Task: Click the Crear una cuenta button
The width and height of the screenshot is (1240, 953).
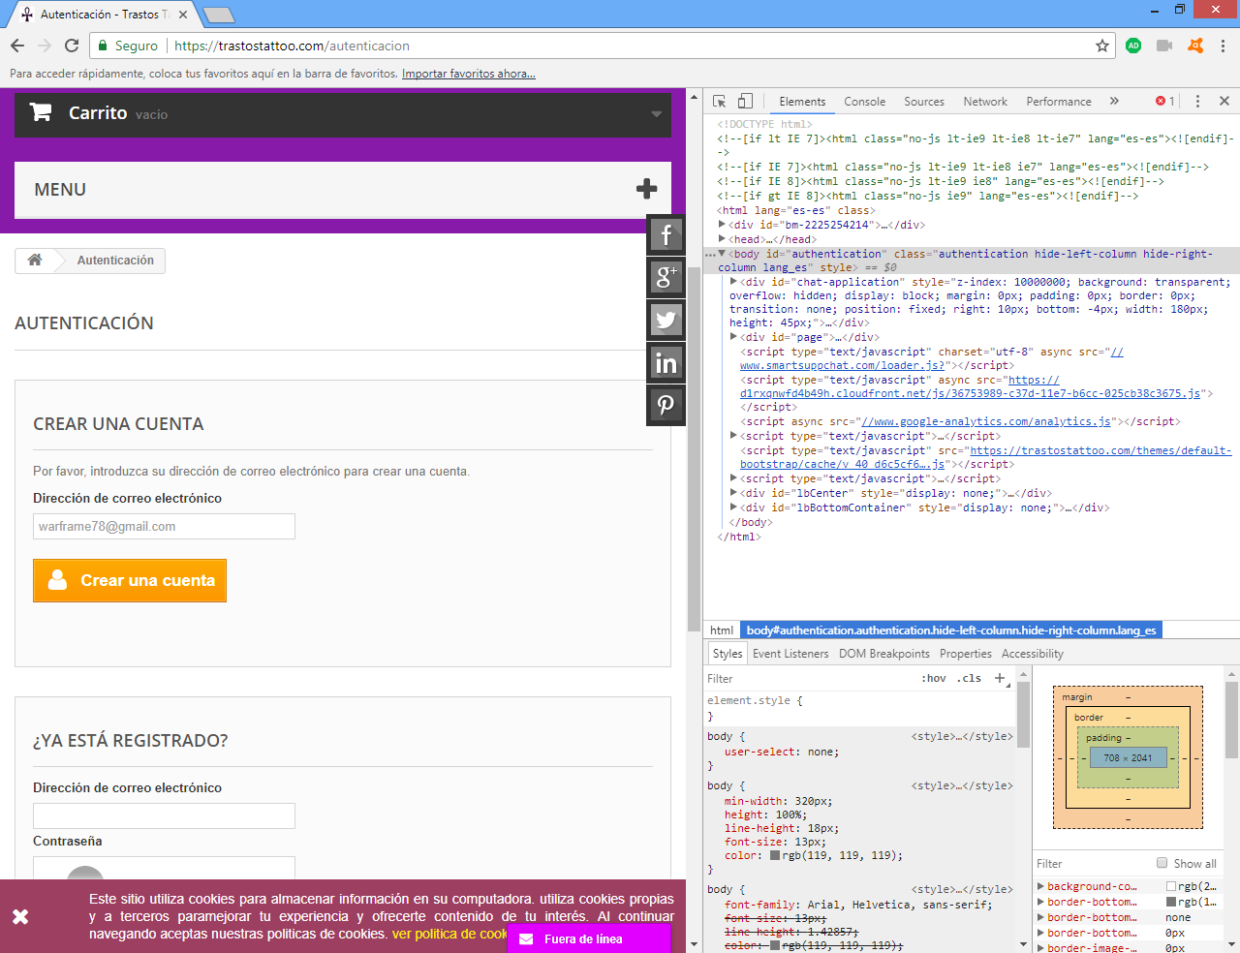Action: point(130,580)
